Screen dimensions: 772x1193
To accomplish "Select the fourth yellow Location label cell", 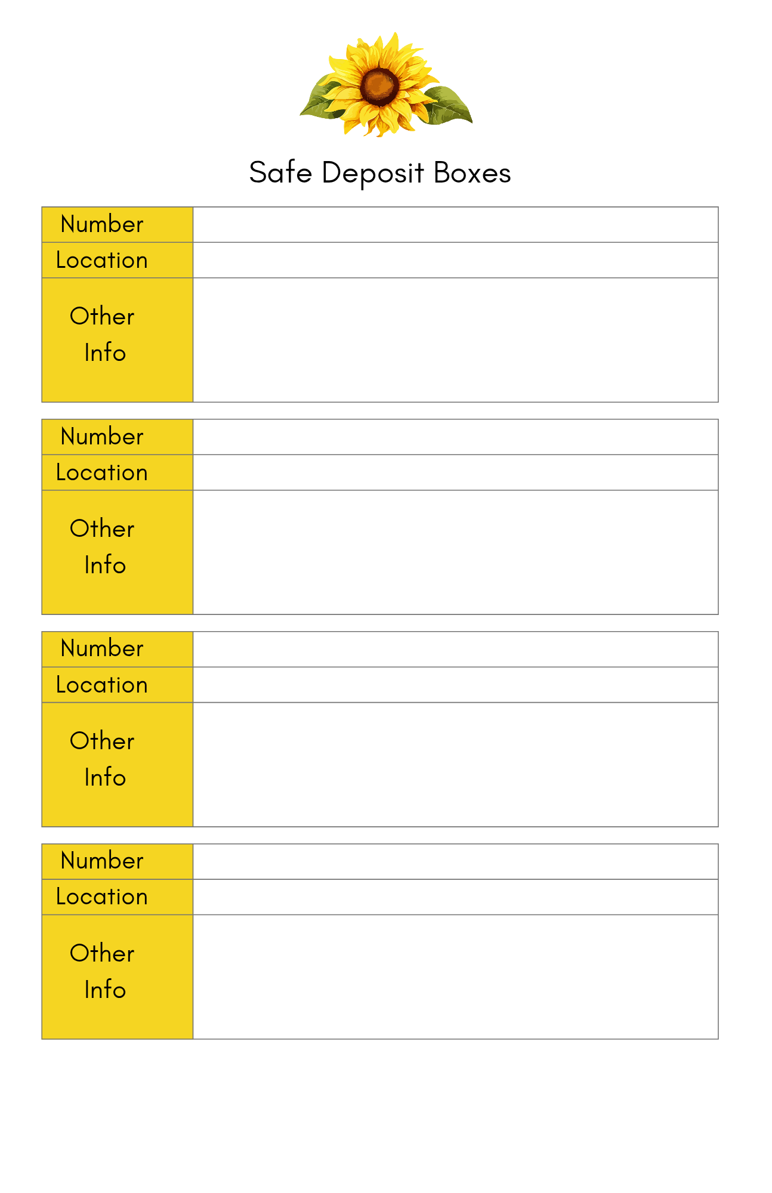I will [118, 897].
